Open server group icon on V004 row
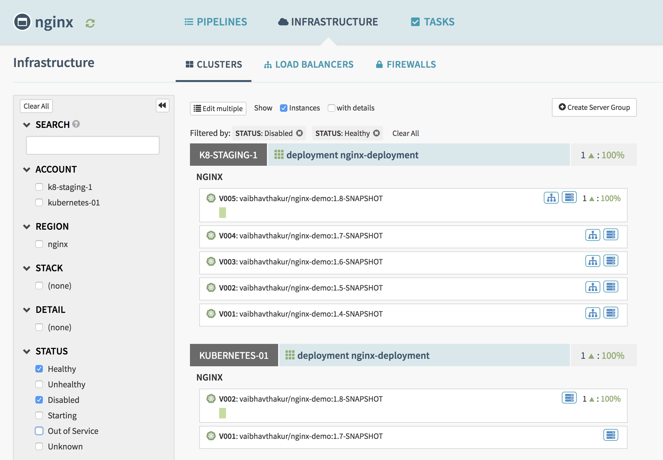 click(611, 235)
